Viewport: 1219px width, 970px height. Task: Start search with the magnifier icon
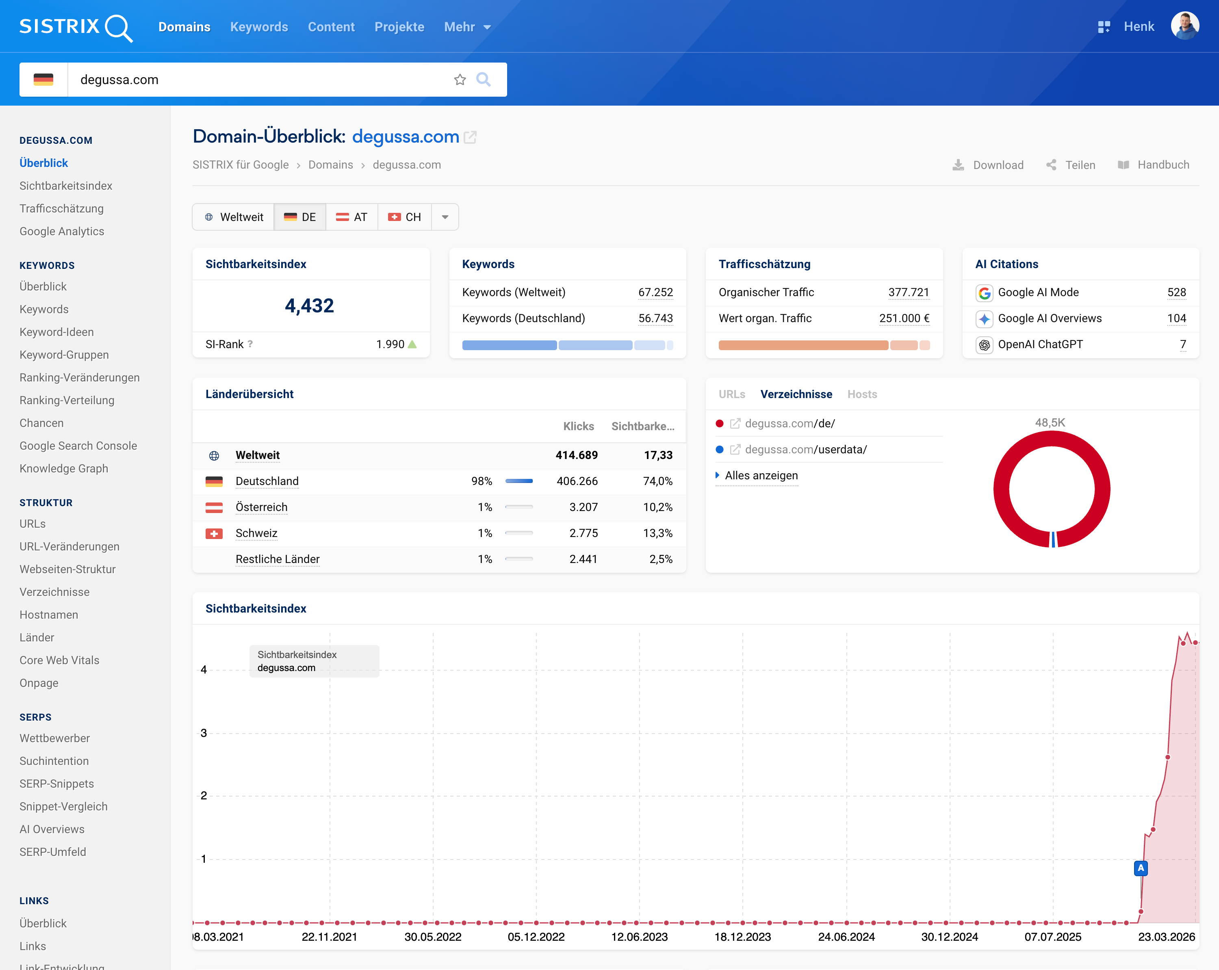(x=484, y=80)
